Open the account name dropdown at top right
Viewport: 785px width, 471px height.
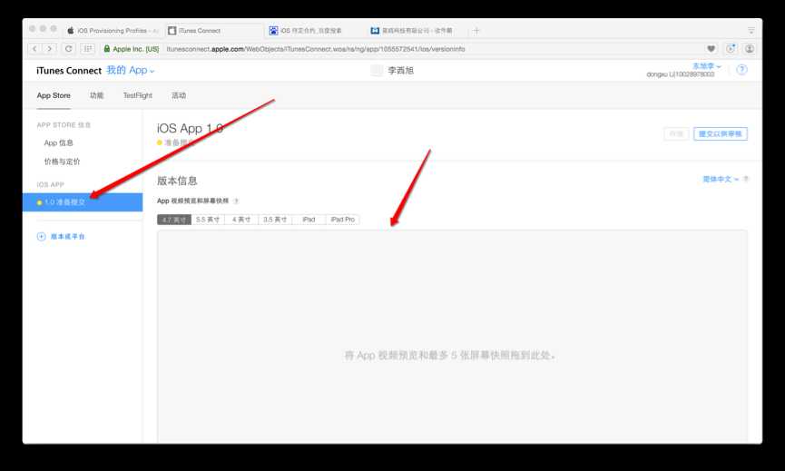tap(706, 66)
